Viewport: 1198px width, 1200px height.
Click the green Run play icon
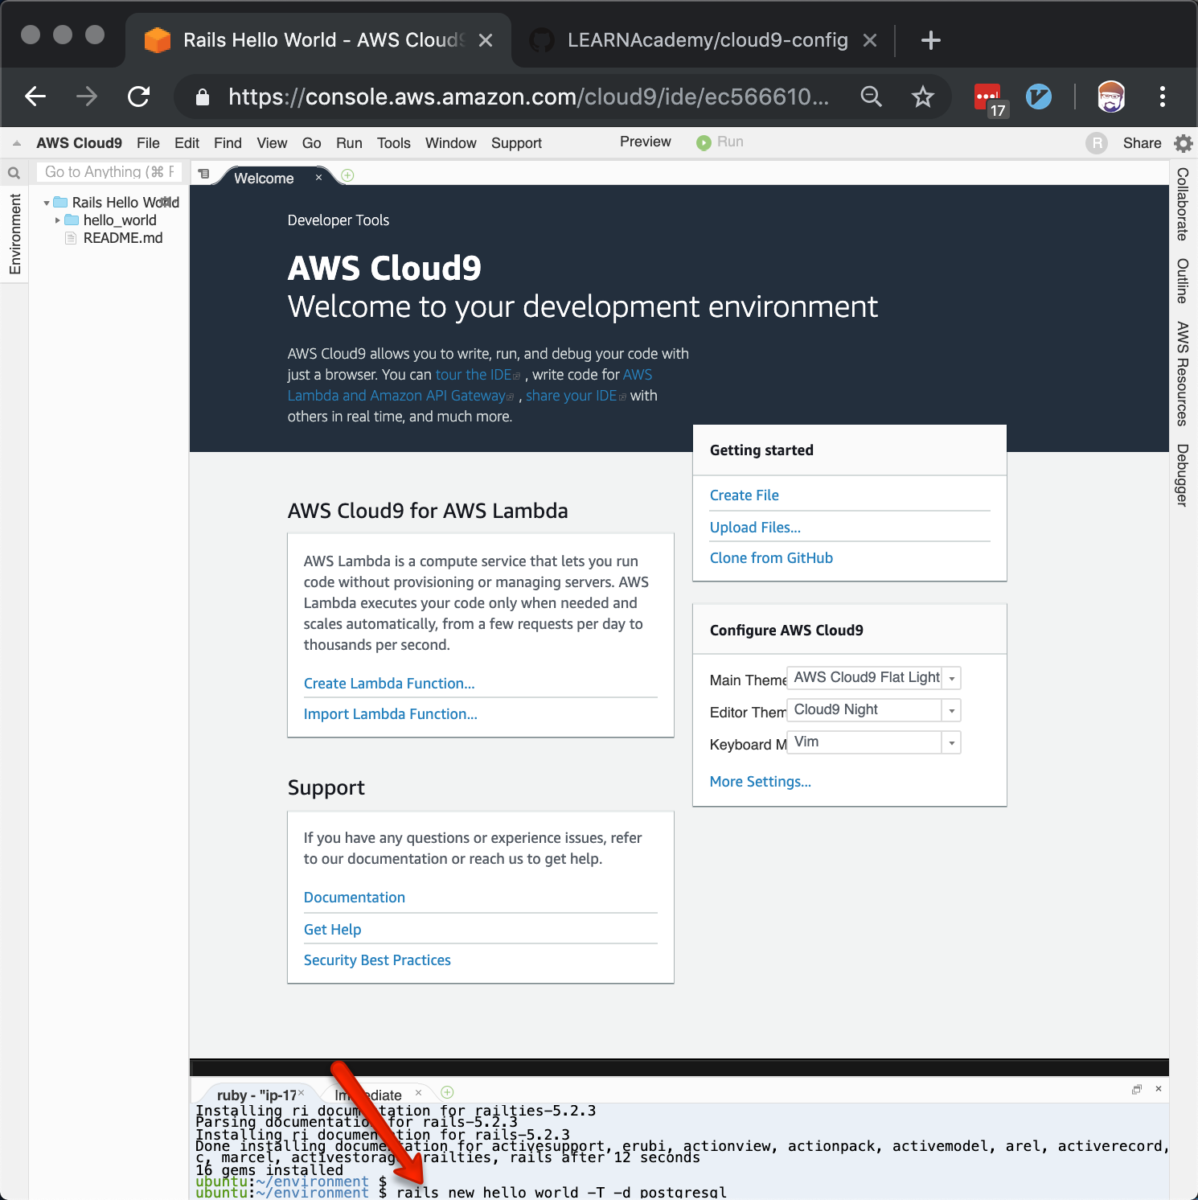[704, 142]
